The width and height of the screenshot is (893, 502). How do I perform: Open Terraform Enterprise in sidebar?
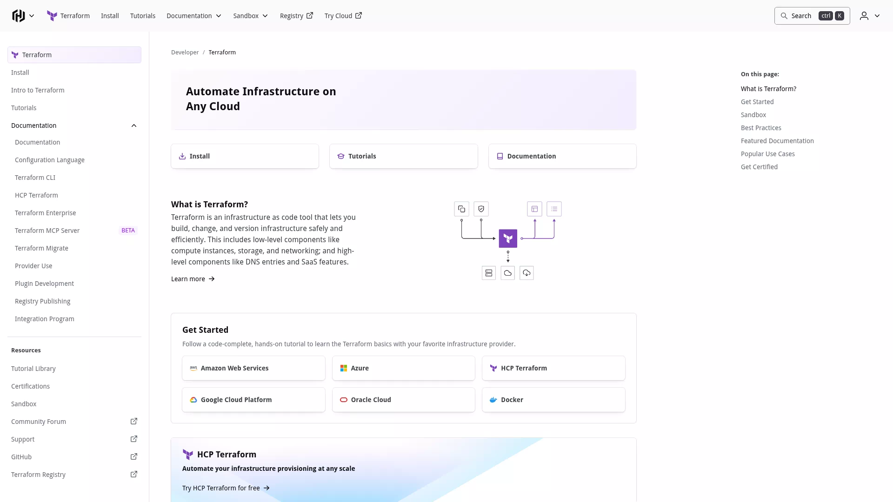pos(74,213)
